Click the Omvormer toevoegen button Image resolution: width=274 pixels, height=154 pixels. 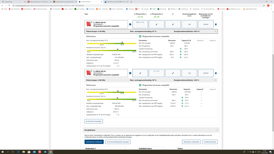[x=94, y=121]
